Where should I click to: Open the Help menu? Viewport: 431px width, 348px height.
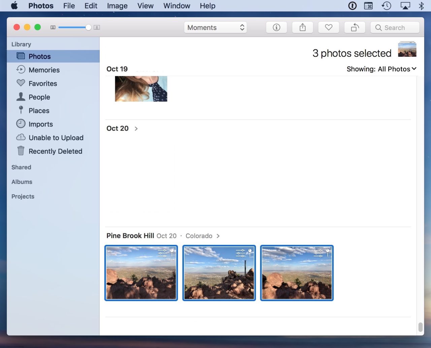[207, 6]
